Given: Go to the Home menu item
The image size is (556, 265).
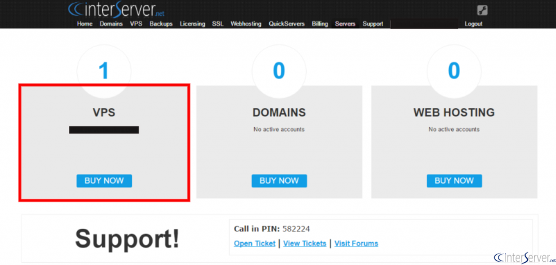Looking at the screenshot, I should (85, 24).
